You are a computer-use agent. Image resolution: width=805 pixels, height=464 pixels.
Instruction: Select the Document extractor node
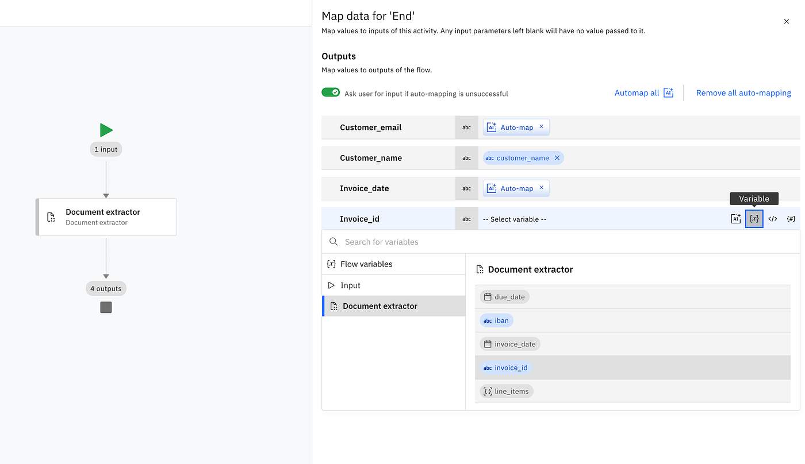coord(106,217)
